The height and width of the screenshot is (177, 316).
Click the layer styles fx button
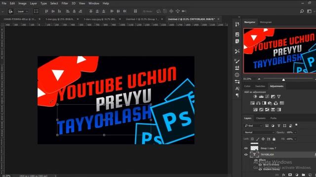(283, 175)
